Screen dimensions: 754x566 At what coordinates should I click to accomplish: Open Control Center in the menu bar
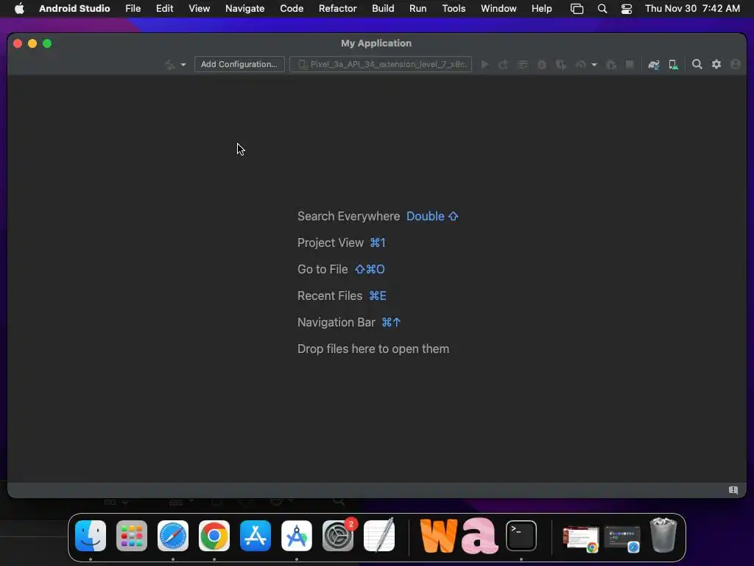coord(627,9)
